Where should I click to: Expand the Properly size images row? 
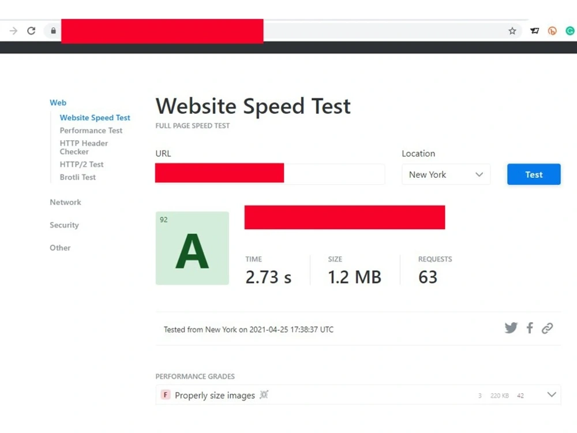click(551, 395)
